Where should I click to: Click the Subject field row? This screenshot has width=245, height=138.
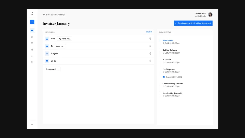(x=98, y=54)
